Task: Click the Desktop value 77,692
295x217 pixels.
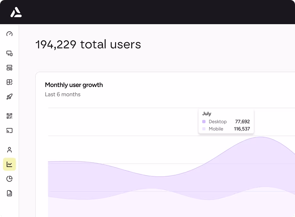Action: click(x=242, y=122)
